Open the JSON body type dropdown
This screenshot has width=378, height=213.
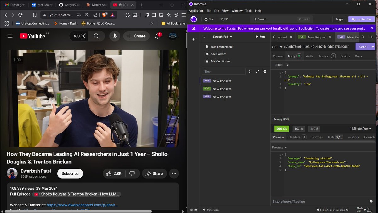tap(282, 65)
